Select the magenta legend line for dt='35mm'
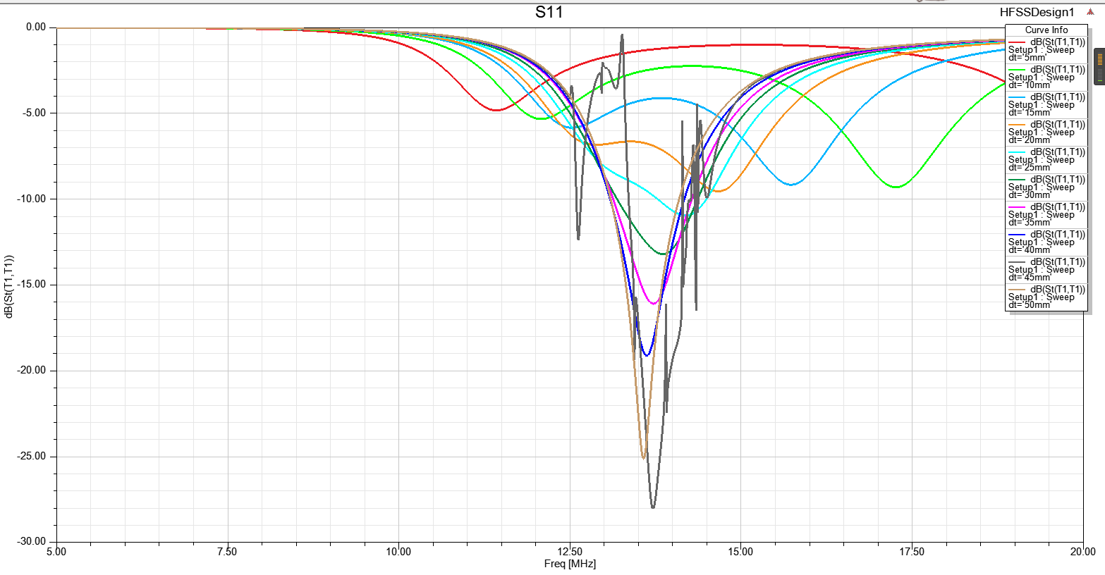 tap(1018, 206)
